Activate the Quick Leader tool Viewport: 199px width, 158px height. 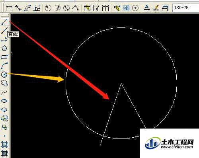pyautogui.click(x=117, y=8)
